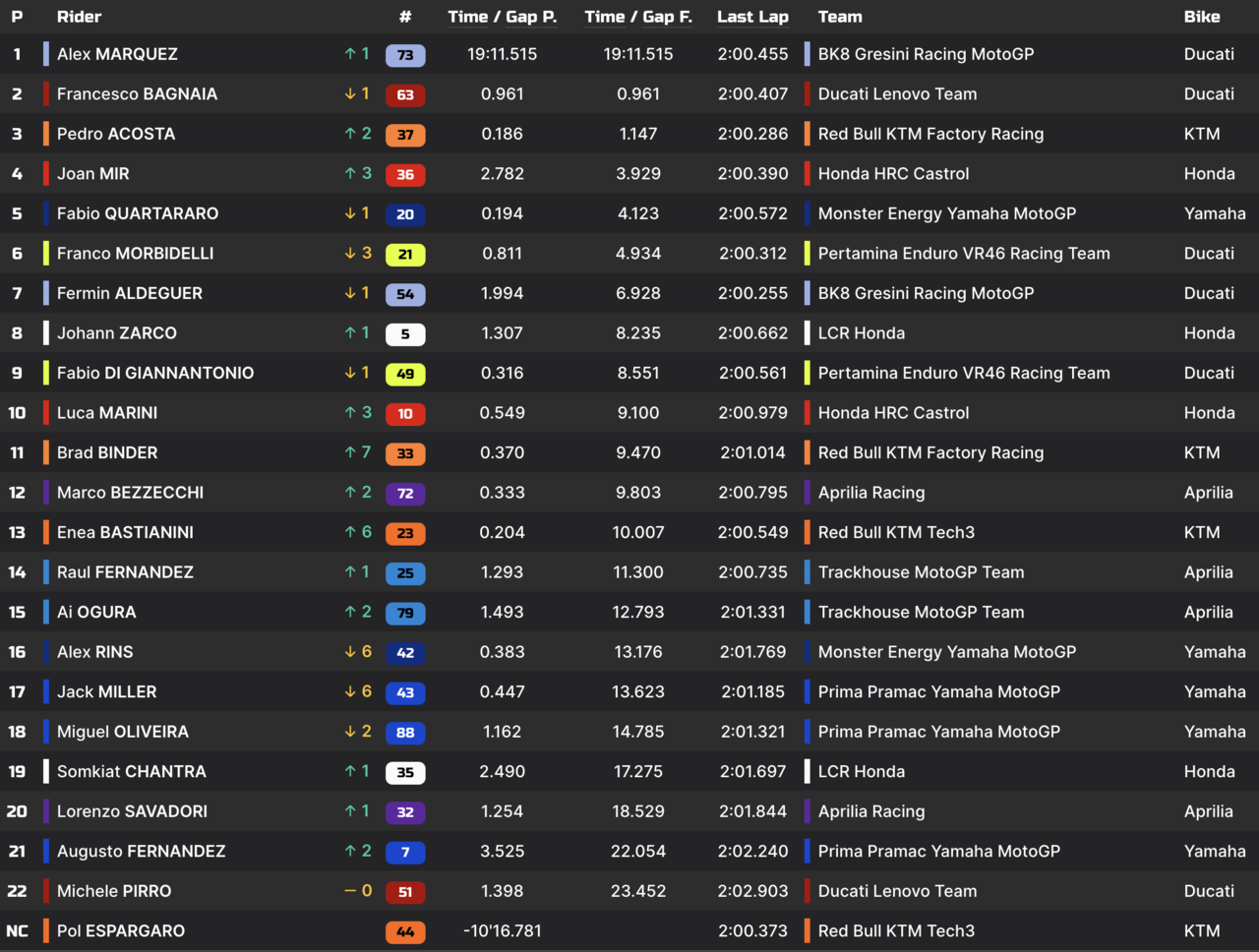
Task: Click the Time / Gap P. column header
Action: pyautogui.click(x=502, y=17)
